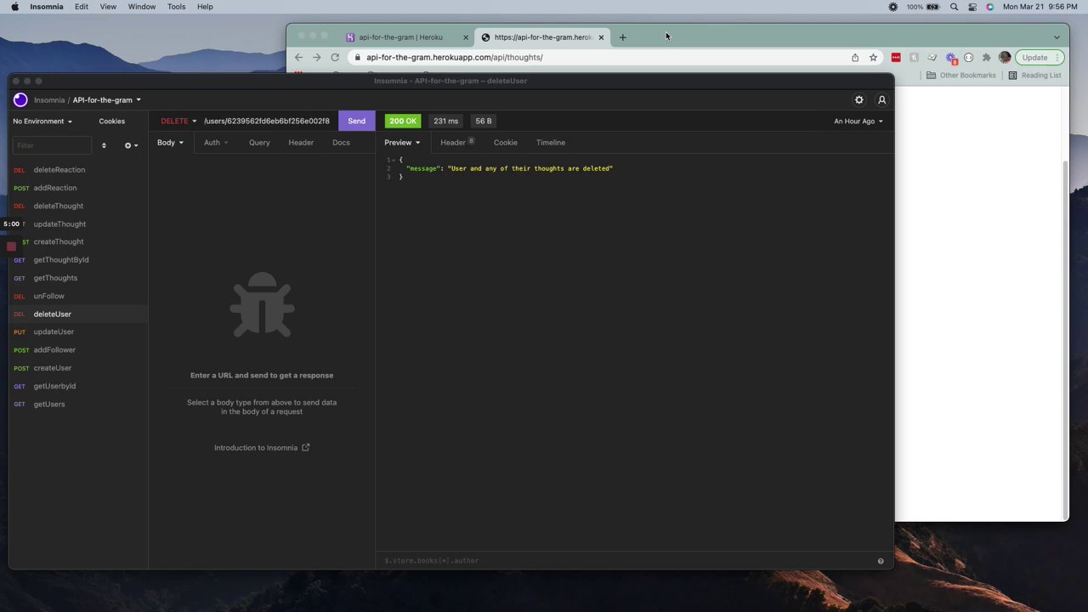Screen dimensions: 1088x612
Task: Click the site lock icon in Chrome's address bar
Action: coord(358,57)
